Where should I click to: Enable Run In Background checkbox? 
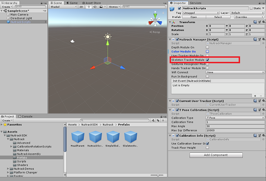pyautogui.click(x=207, y=77)
